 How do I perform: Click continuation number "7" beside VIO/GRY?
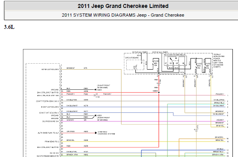click(x=228, y=121)
